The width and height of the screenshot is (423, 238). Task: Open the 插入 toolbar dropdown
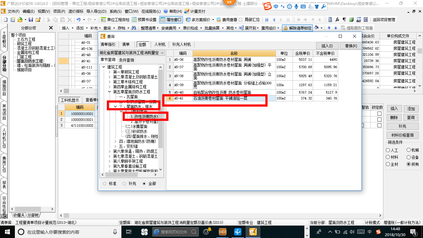[68, 28]
